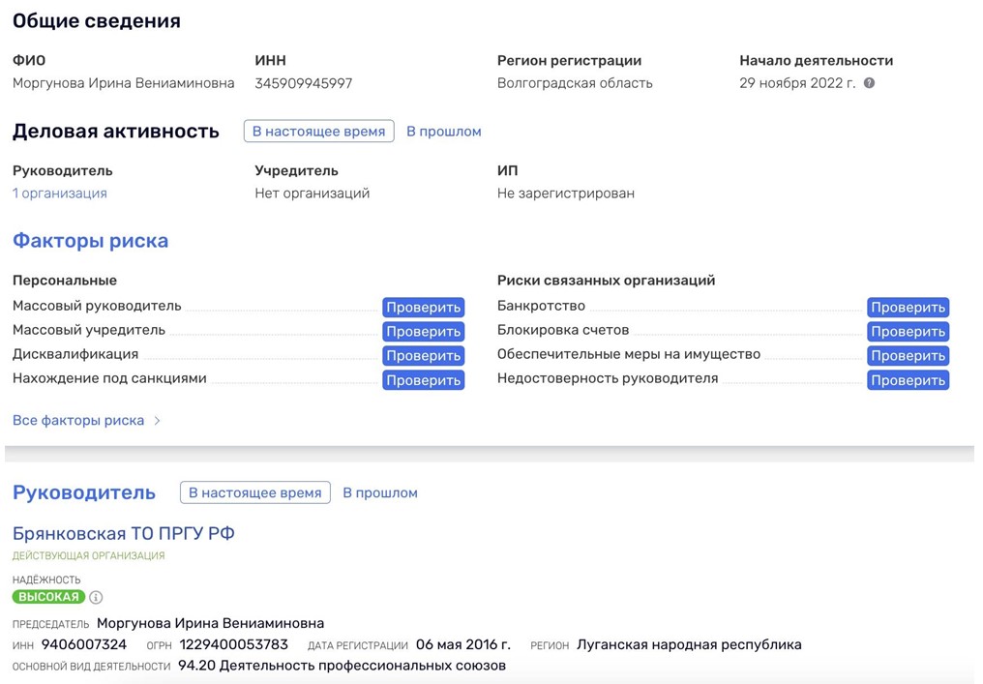Expand Все факторы риска
This screenshot has width=983, height=684.
pos(78,421)
